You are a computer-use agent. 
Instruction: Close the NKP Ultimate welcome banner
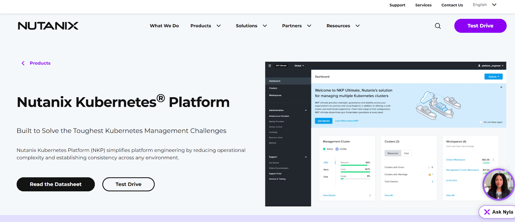pos(501,87)
